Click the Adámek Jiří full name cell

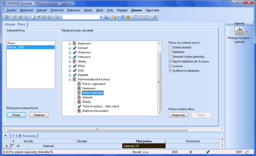(144, 146)
